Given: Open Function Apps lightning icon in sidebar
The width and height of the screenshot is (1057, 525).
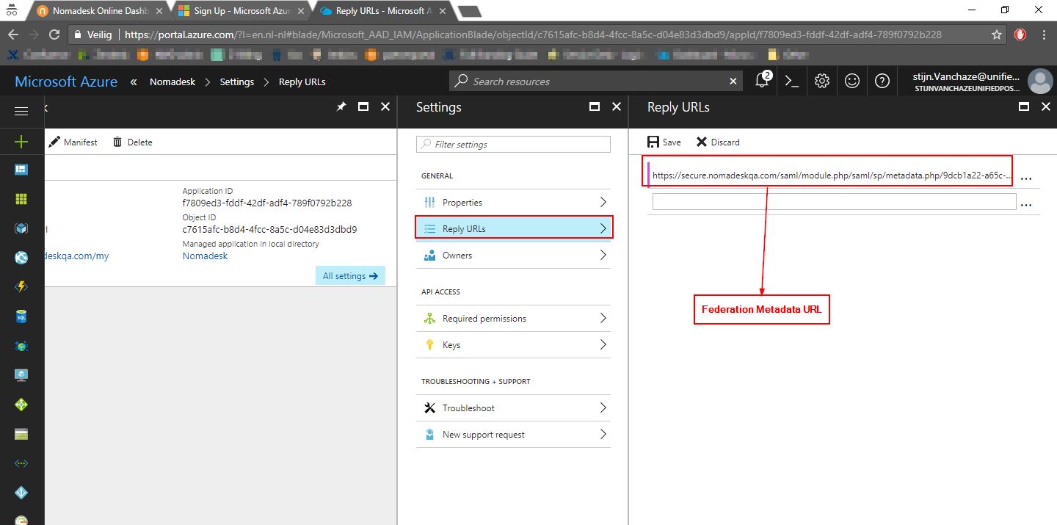Looking at the screenshot, I should tap(21, 287).
